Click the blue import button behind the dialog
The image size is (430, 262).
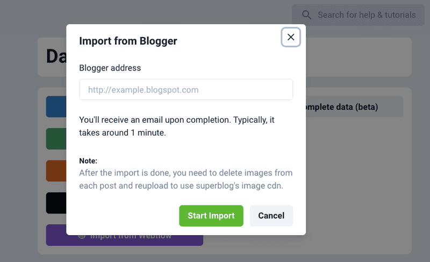tap(56, 107)
